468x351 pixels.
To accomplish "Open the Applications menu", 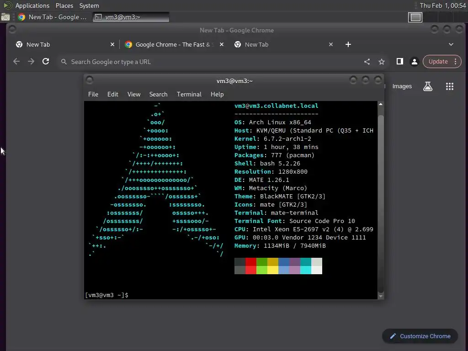I will pyautogui.click(x=32, y=5).
